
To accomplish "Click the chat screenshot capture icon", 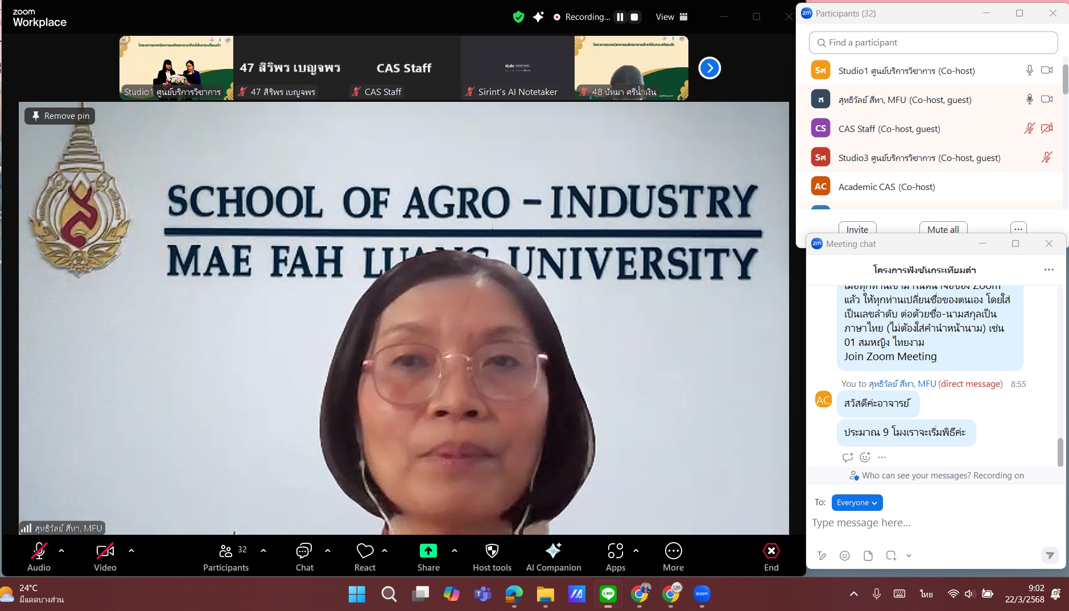I will tap(891, 556).
